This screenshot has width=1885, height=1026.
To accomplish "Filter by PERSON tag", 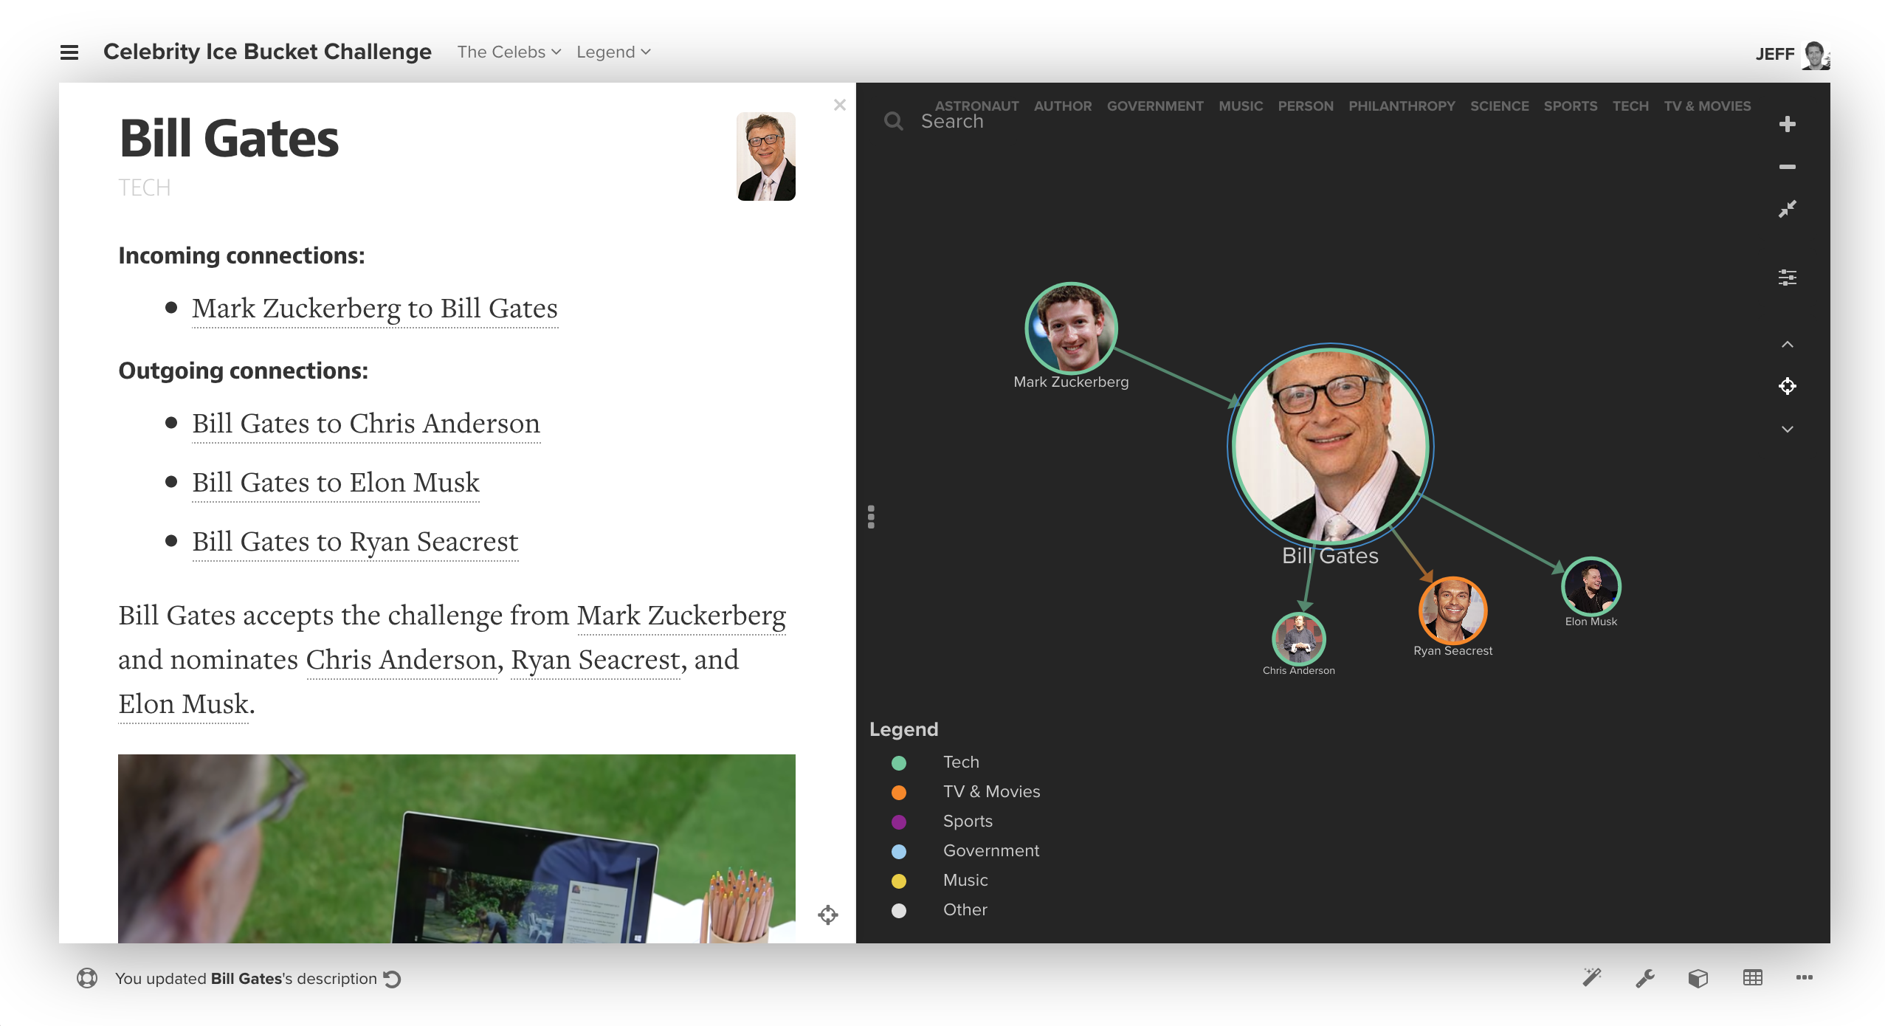I will (x=1306, y=106).
